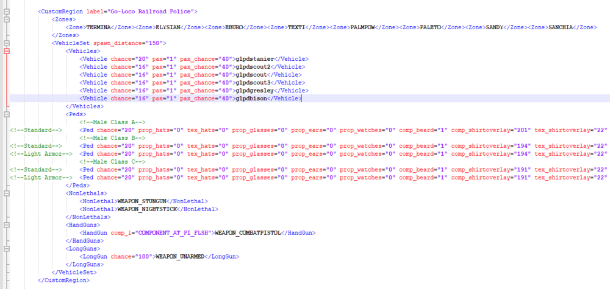Click the closing </Zones> tag
The height and width of the screenshot is (289, 610).
64,35
